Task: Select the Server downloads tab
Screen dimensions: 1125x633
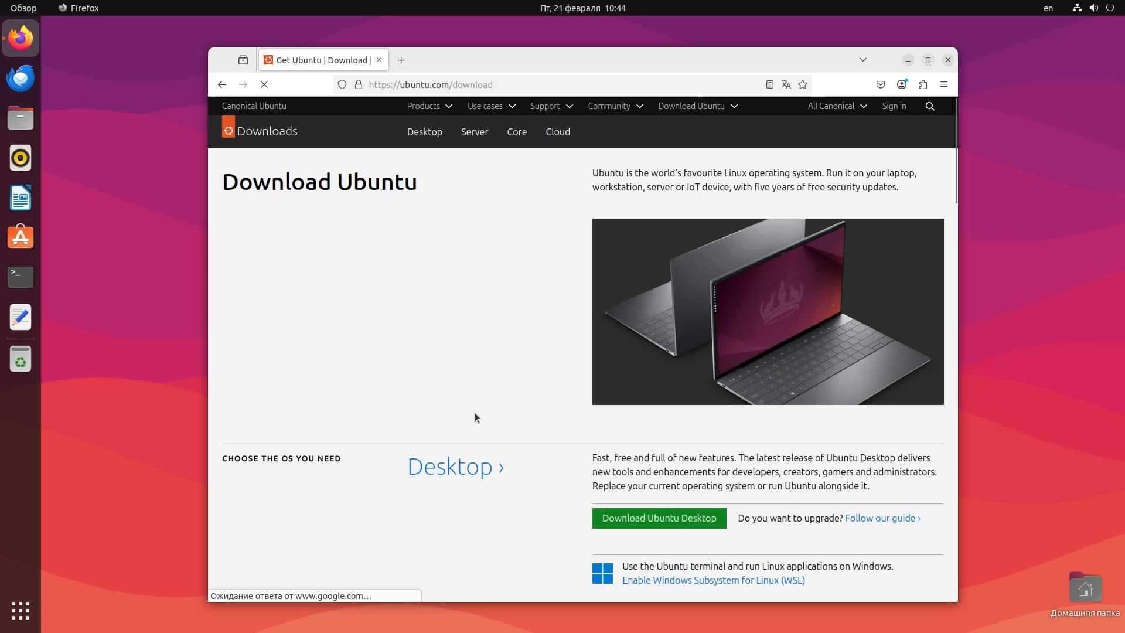Action: [475, 132]
